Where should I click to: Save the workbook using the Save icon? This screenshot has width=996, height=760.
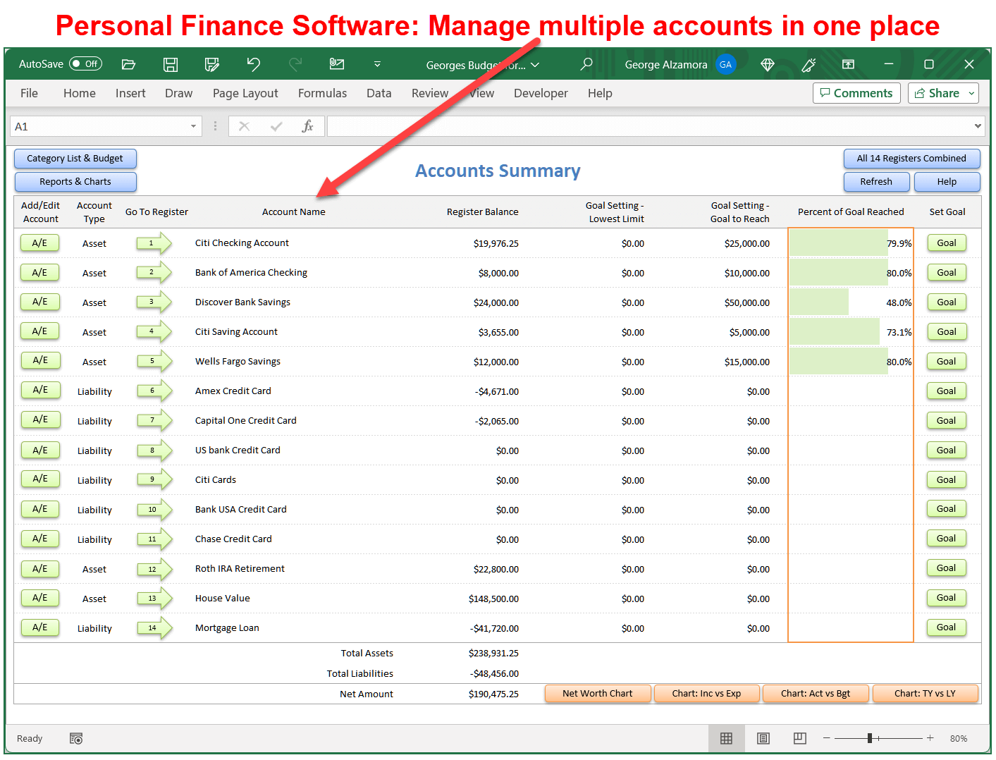tap(170, 64)
